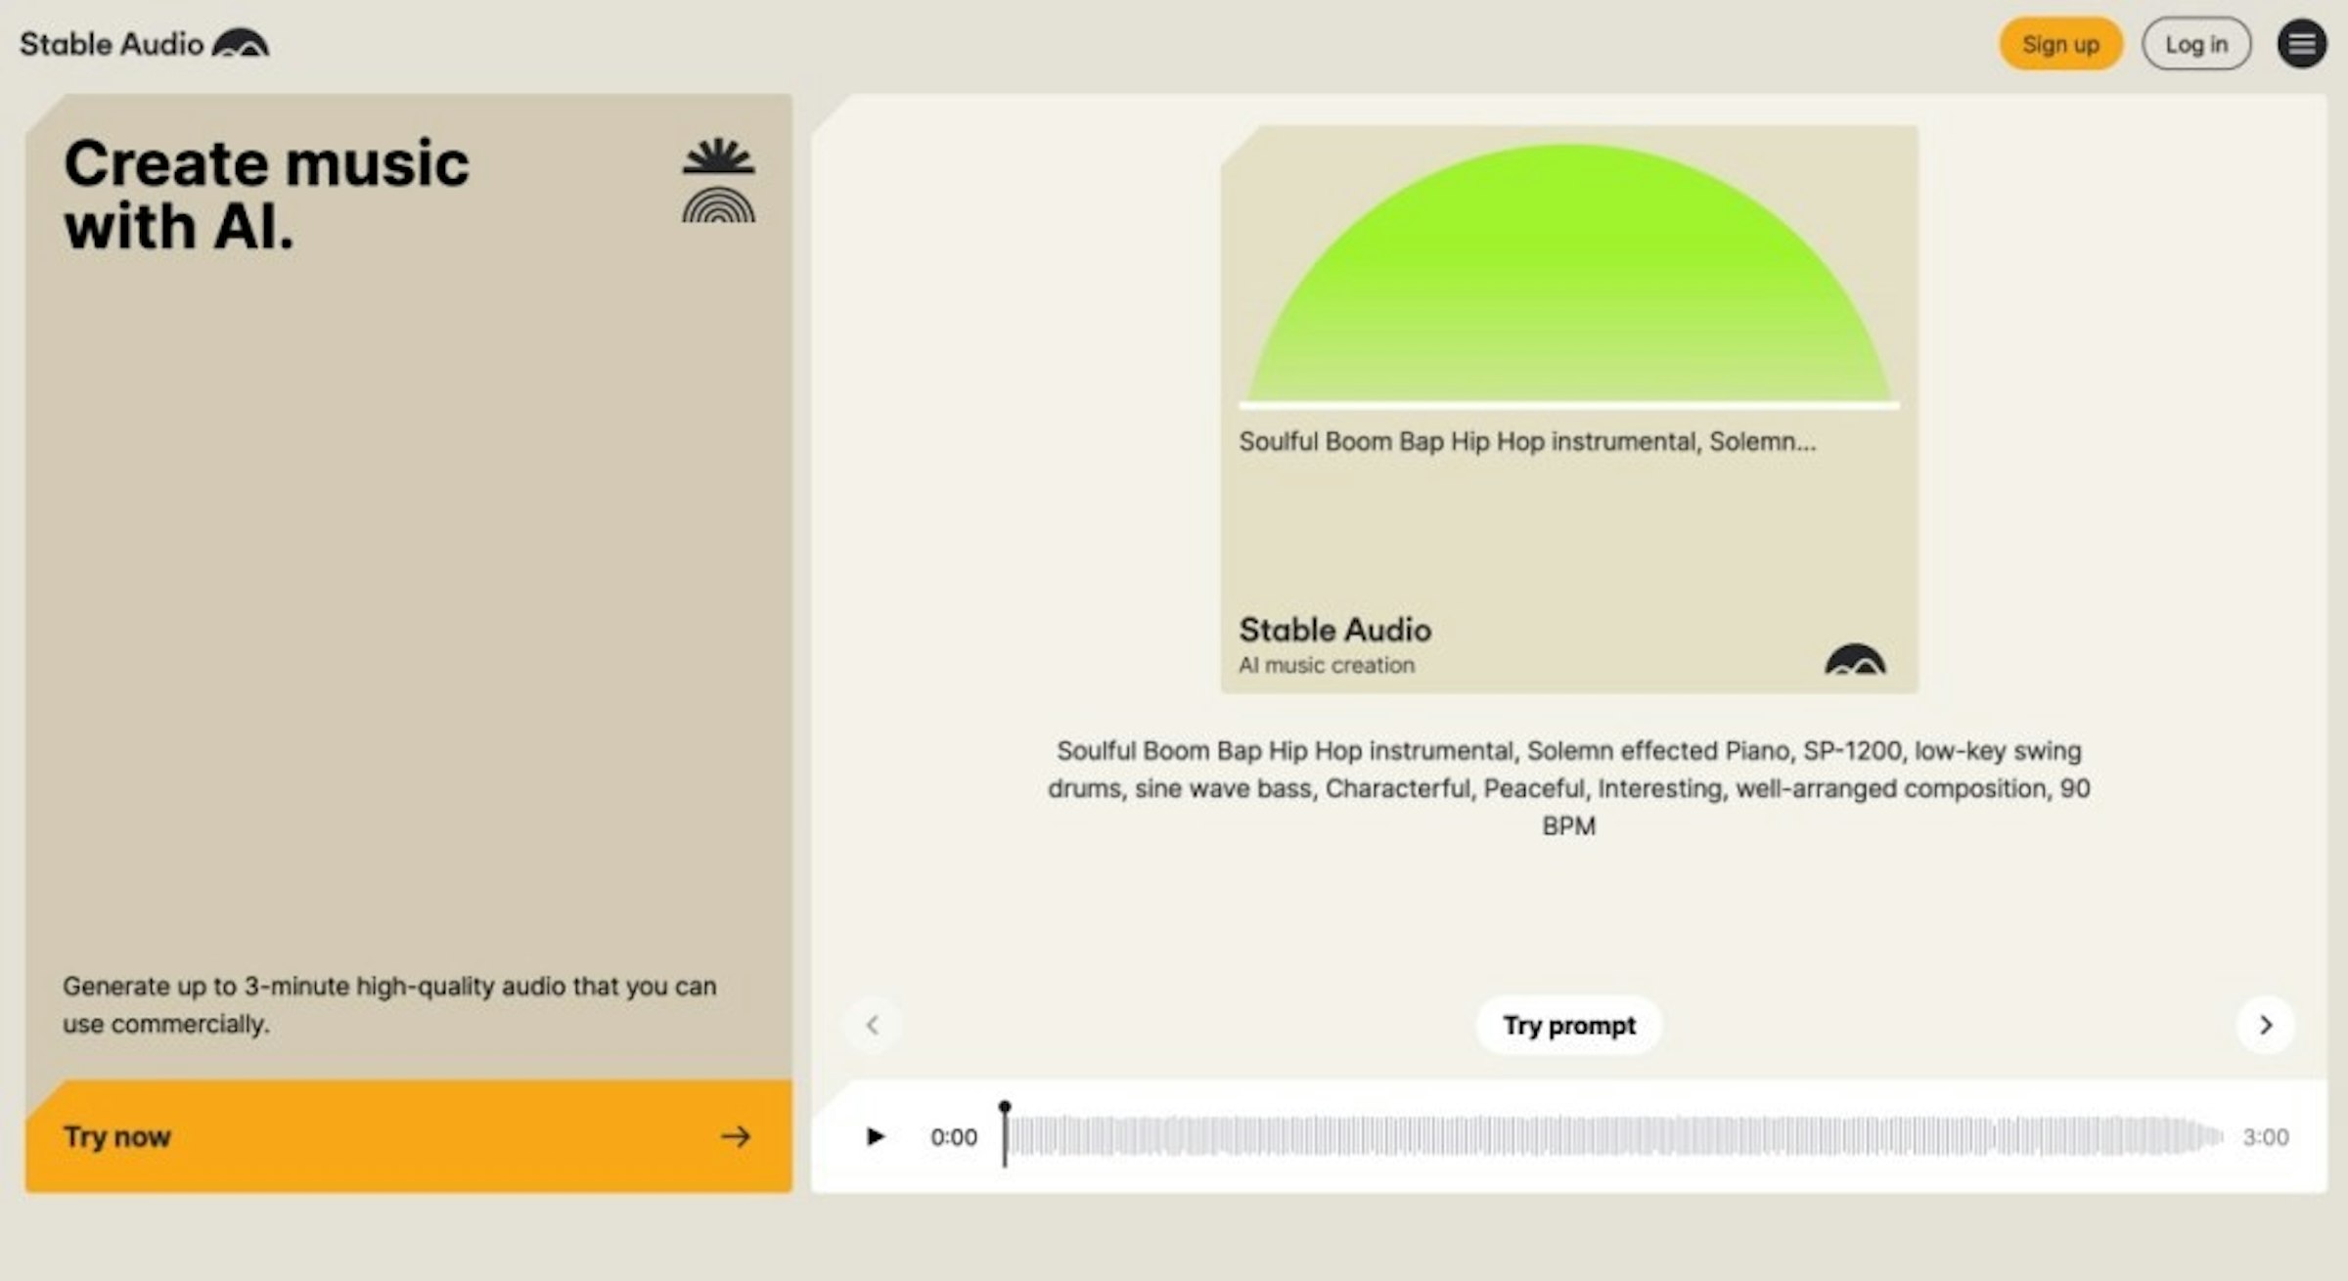Screen dimensions: 2348x1281
Task: Open the hamburger menu
Action: tap(2301, 44)
